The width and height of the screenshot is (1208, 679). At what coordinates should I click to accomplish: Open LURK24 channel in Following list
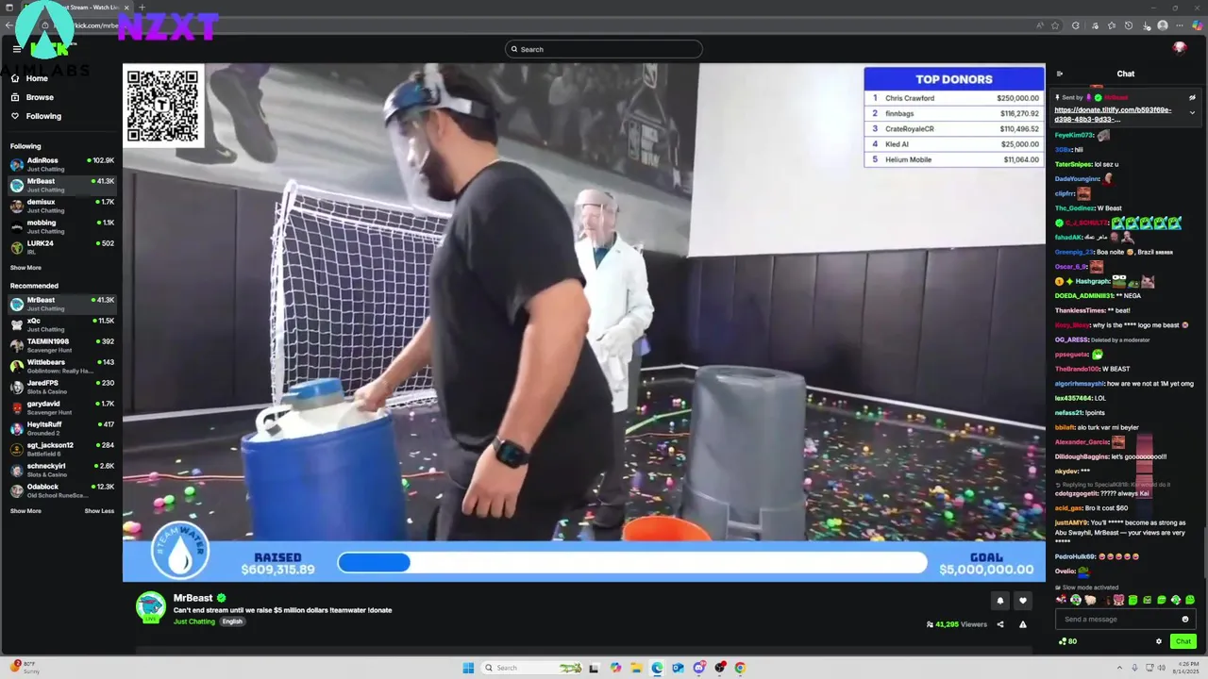coord(62,247)
